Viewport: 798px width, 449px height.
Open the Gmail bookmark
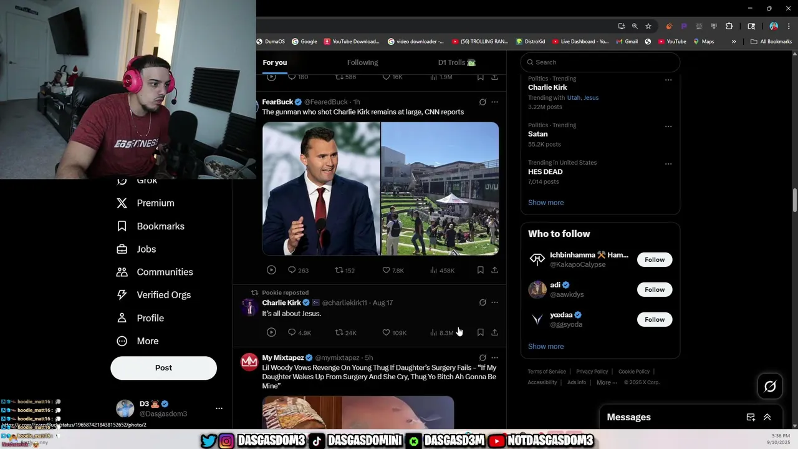(x=627, y=42)
